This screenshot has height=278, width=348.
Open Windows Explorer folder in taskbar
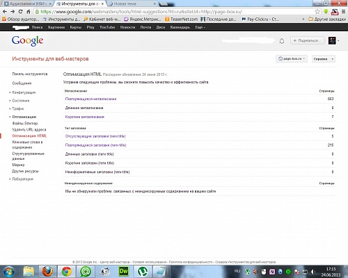29,272
